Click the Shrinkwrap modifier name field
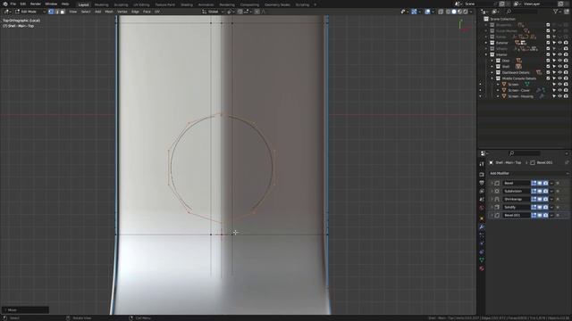 (517, 199)
